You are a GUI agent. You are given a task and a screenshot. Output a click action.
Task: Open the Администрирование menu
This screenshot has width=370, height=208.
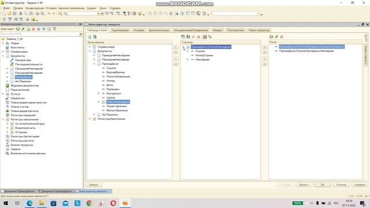click(71, 8)
